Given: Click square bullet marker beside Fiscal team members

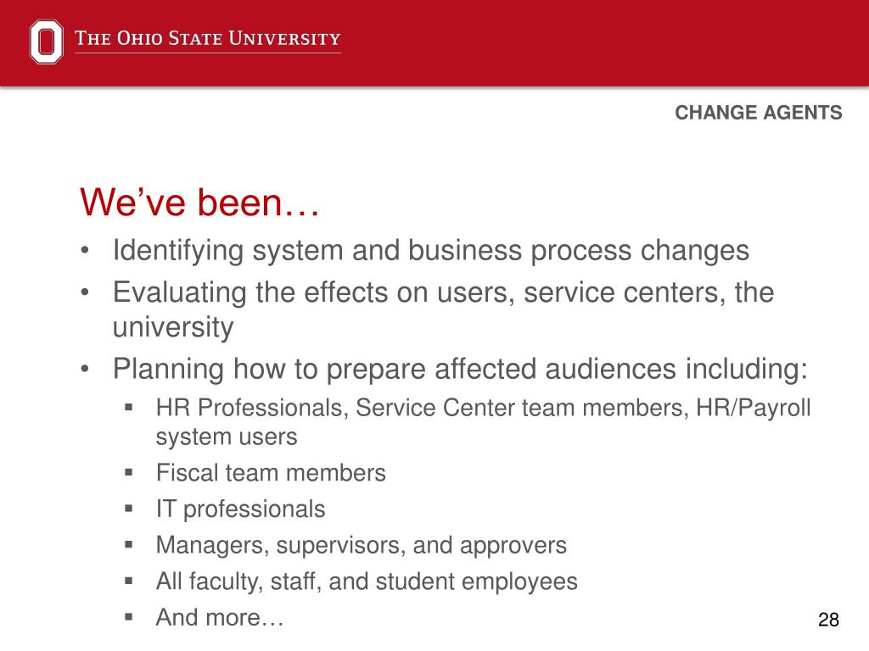Looking at the screenshot, I should (x=129, y=473).
